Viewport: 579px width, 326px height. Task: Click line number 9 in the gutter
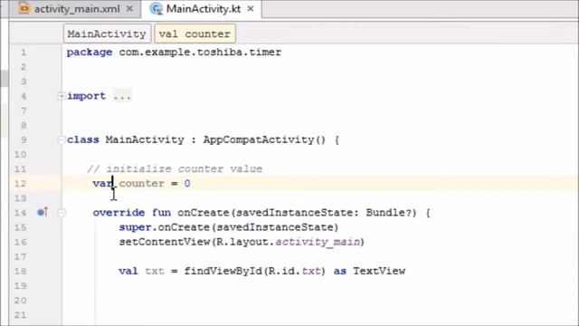(24, 140)
